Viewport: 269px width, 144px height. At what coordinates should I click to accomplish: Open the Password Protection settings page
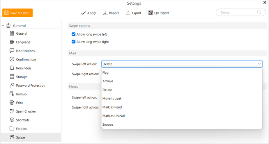click(x=31, y=85)
